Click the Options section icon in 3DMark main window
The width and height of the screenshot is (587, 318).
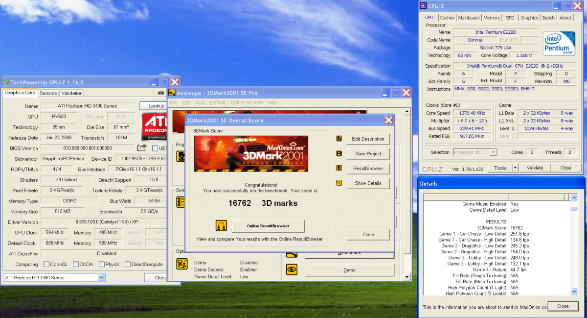click(182, 264)
